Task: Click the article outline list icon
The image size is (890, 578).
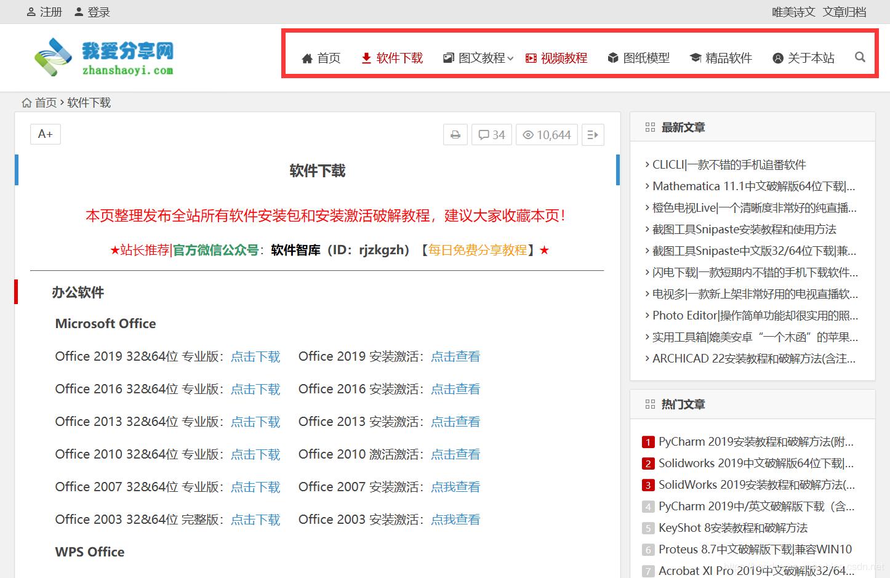Action: click(x=592, y=134)
